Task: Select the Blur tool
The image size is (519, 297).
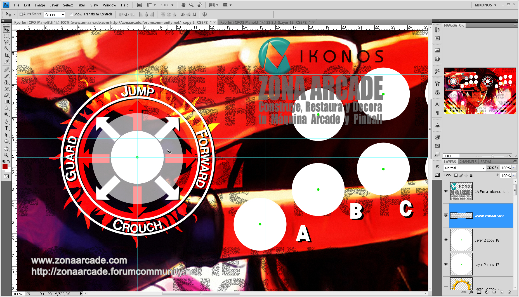Action: coord(6,108)
